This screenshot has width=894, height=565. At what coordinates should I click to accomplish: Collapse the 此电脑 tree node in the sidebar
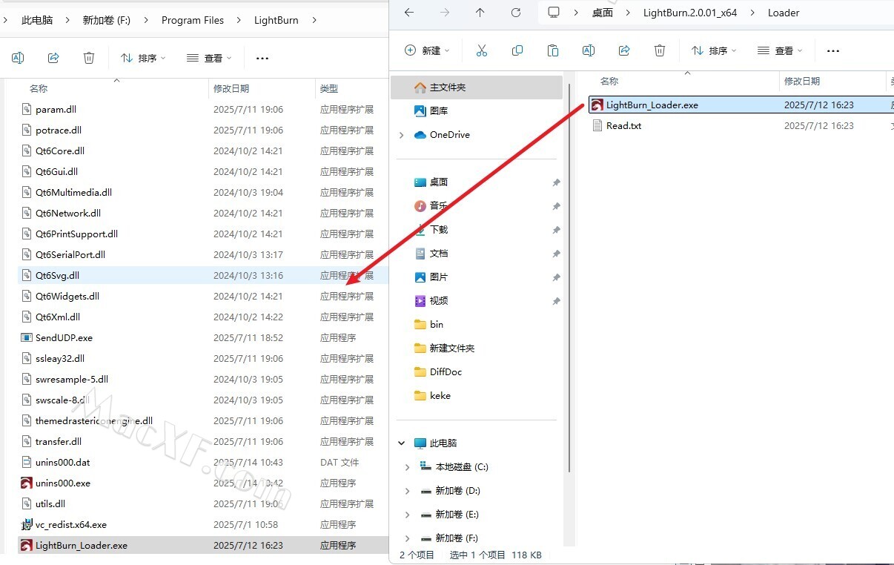(402, 443)
